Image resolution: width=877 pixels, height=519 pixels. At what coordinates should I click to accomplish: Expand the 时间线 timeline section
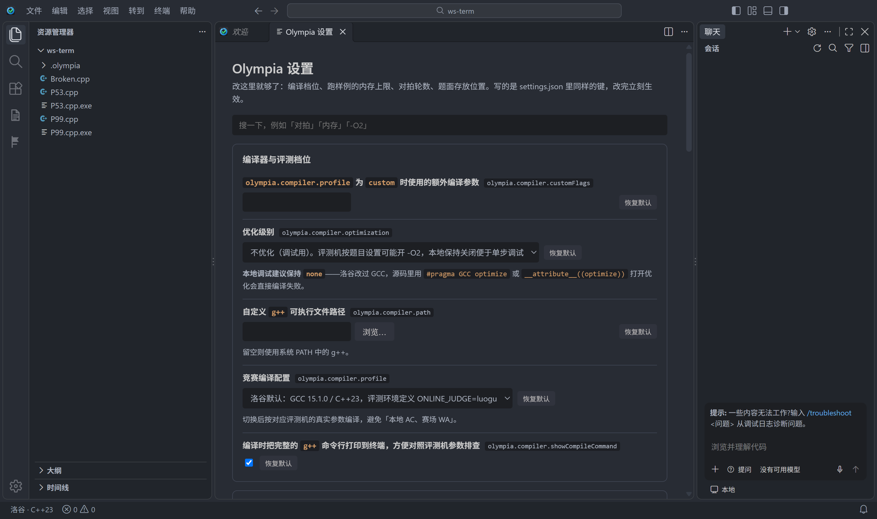(x=121, y=488)
